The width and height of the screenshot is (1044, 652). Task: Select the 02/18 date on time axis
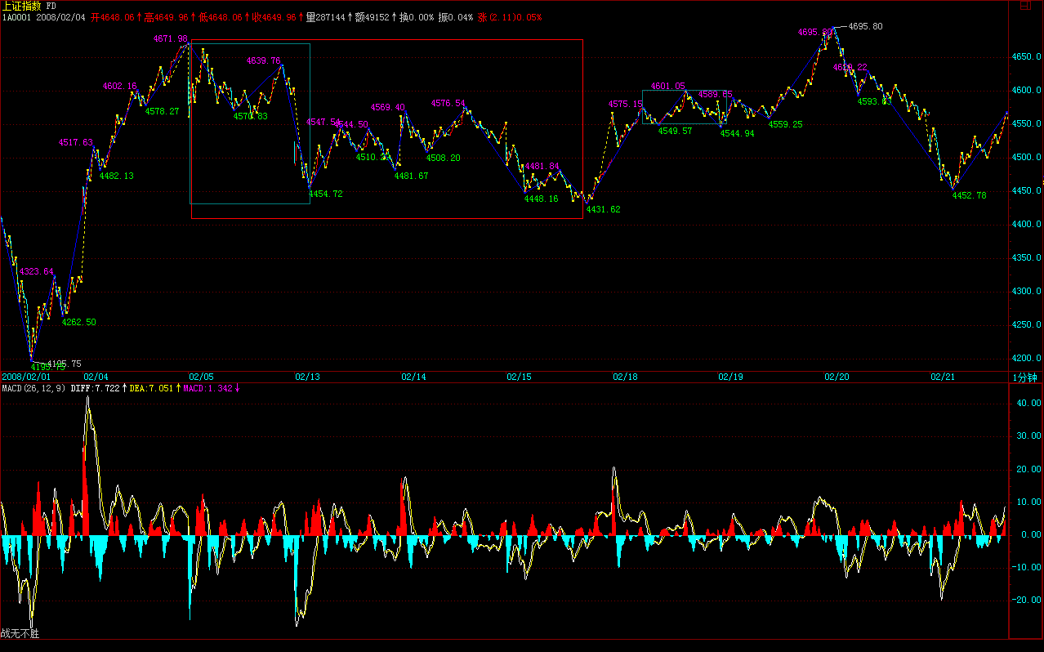pyautogui.click(x=625, y=377)
